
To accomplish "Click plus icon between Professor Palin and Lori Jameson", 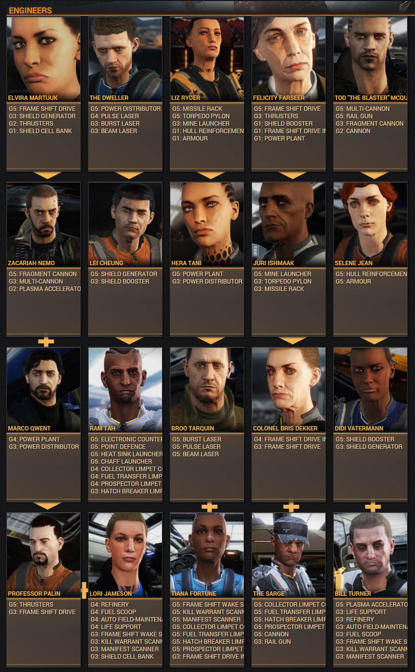I will click(84, 590).
